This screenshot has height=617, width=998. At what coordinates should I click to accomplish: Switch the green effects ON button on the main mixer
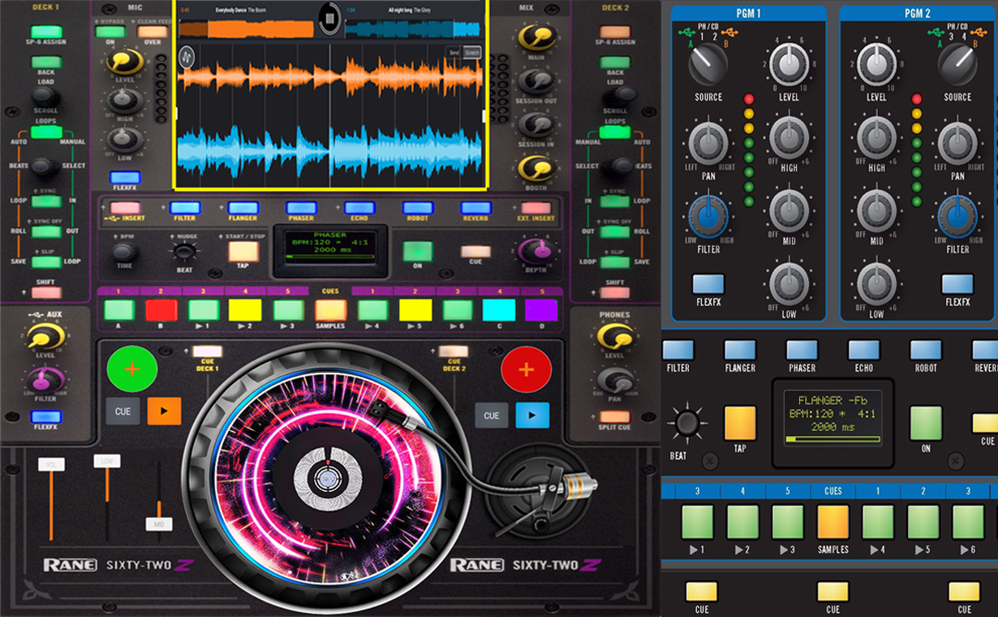coord(417,251)
